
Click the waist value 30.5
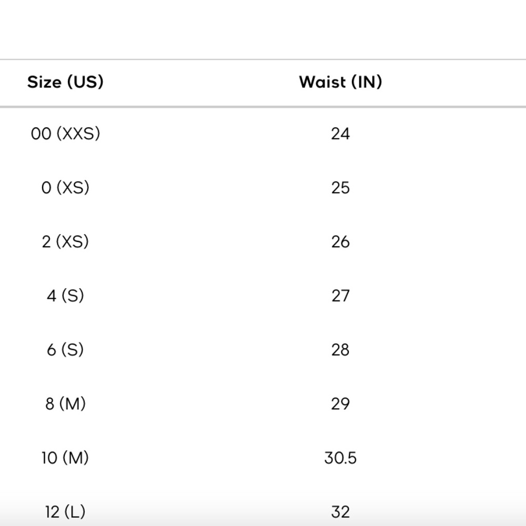[340, 458]
